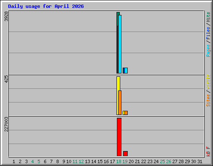
Task: Click the small red KB bar for day 19
Action: [x=125, y=154]
